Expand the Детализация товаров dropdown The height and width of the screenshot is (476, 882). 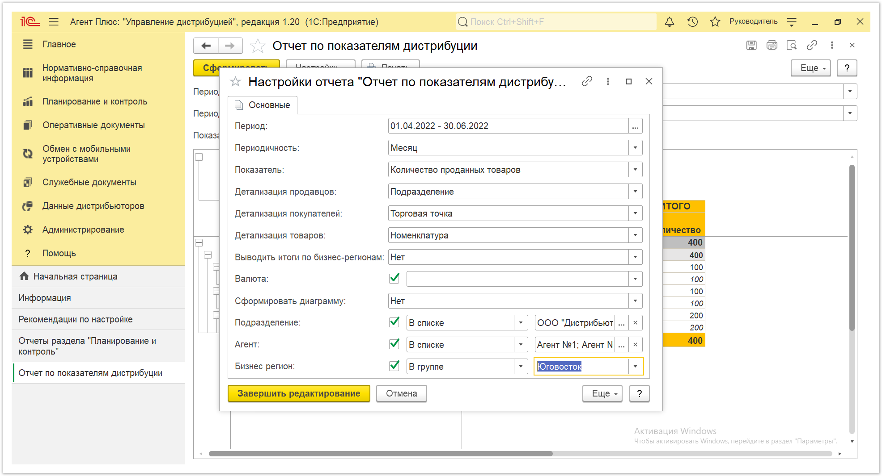coord(635,235)
